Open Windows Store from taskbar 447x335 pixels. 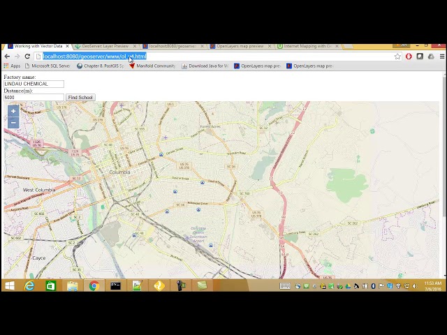[51, 285]
